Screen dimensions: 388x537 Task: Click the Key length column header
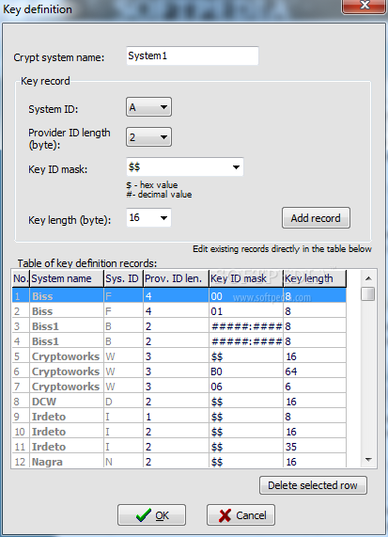click(315, 278)
